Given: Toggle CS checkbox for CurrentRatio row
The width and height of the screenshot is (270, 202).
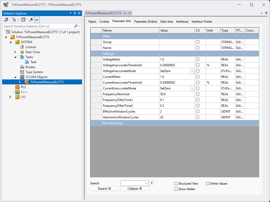Looking at the screenshot, I should click(x=197, y=77).
